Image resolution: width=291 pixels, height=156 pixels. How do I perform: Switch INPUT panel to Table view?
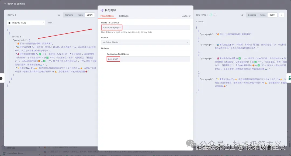pyautogui.click(x=80, y=15)
